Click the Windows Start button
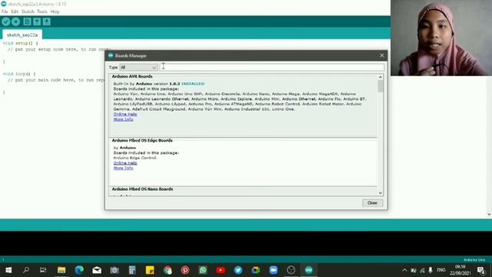492x277 pixels. pyautogui.click(x=8, y=270)
